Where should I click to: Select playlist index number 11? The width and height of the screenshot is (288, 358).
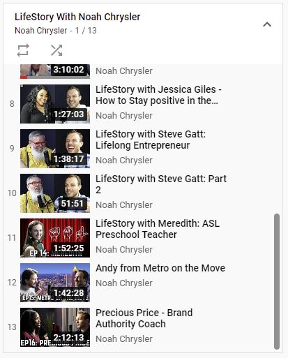coord(12,238)
